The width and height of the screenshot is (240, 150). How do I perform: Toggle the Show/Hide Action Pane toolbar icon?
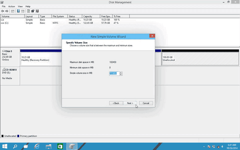[23, 11]
